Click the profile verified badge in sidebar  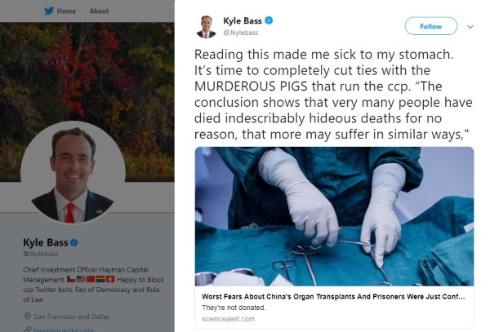[x=74, y=242]
